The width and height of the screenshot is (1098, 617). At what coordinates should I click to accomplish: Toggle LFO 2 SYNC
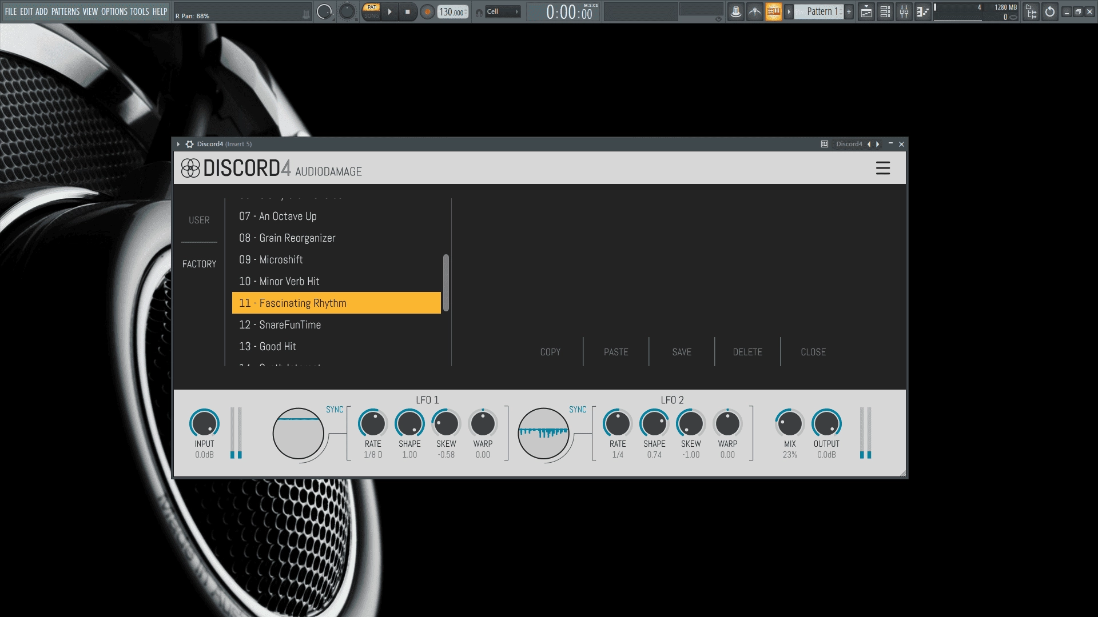[x=578, y=410]
